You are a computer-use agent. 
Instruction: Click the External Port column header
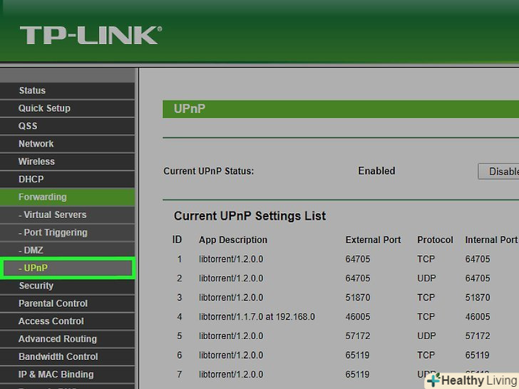tap(373, 240)
